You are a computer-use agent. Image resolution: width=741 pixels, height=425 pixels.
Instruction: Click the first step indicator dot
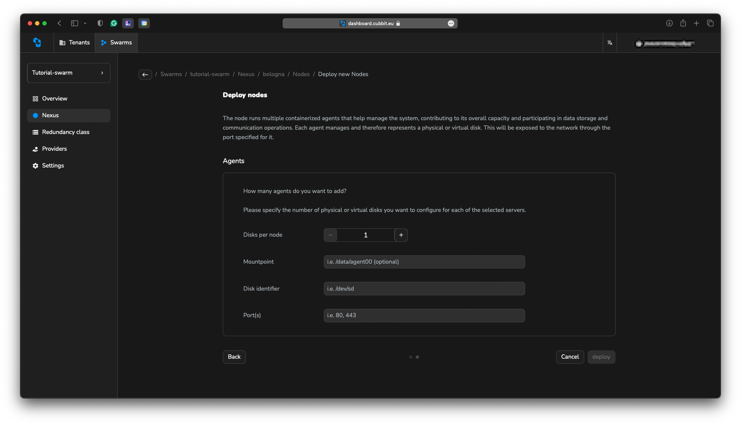[x=411, y=357]
